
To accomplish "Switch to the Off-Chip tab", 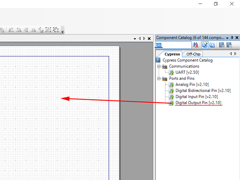I will click(193, 54).
